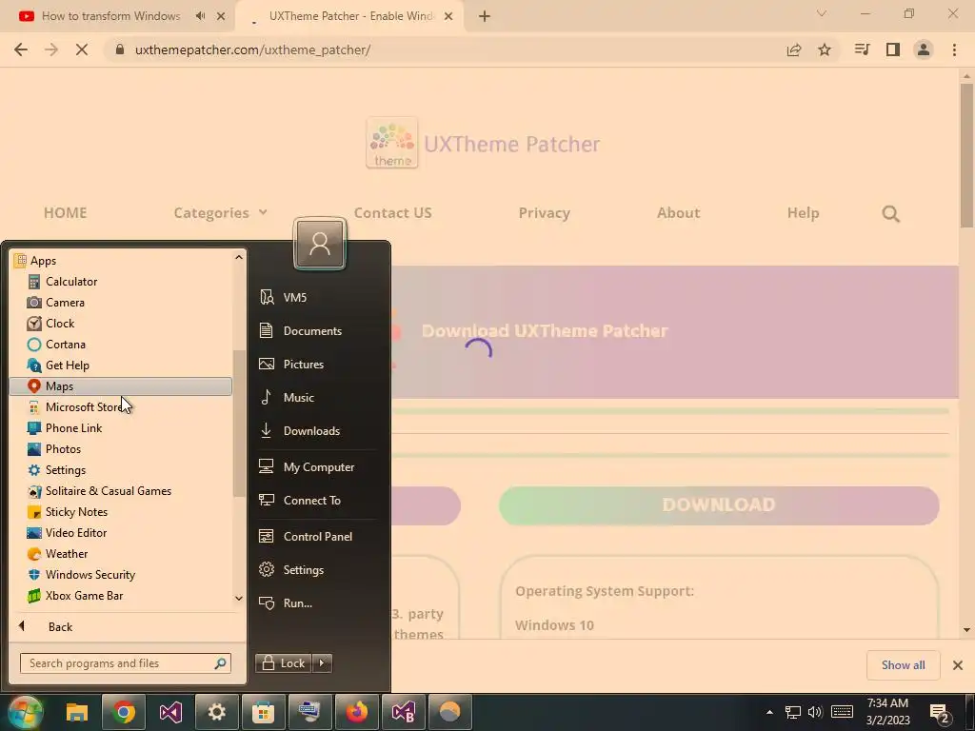Launch the Camera app
975x731 pixels.
[121, 303]
